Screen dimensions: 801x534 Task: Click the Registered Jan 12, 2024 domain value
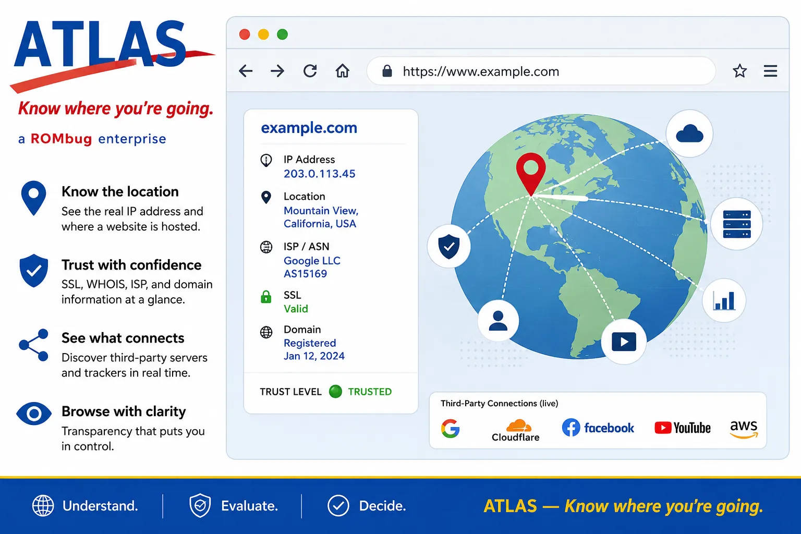tap(314, 349)
